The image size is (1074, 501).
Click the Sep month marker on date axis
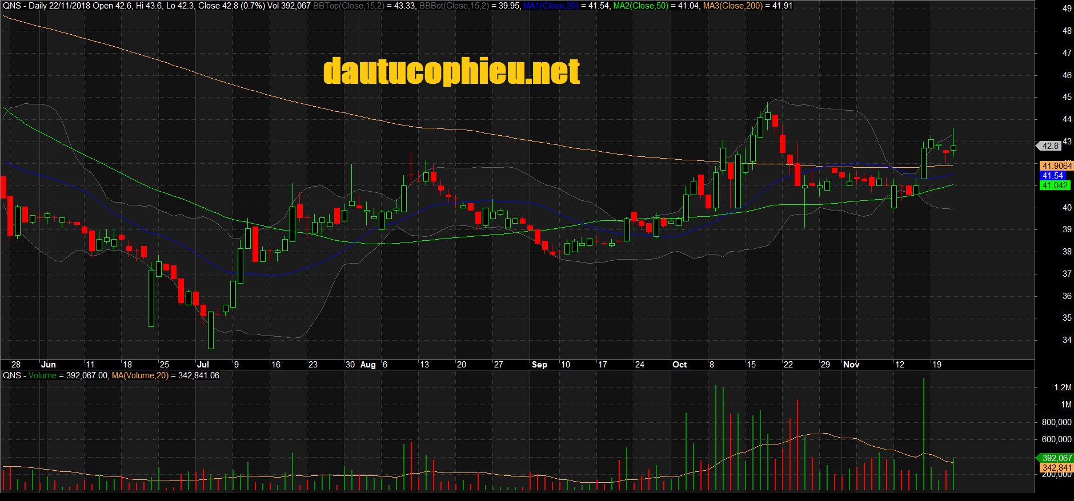[x=539, y=365]
